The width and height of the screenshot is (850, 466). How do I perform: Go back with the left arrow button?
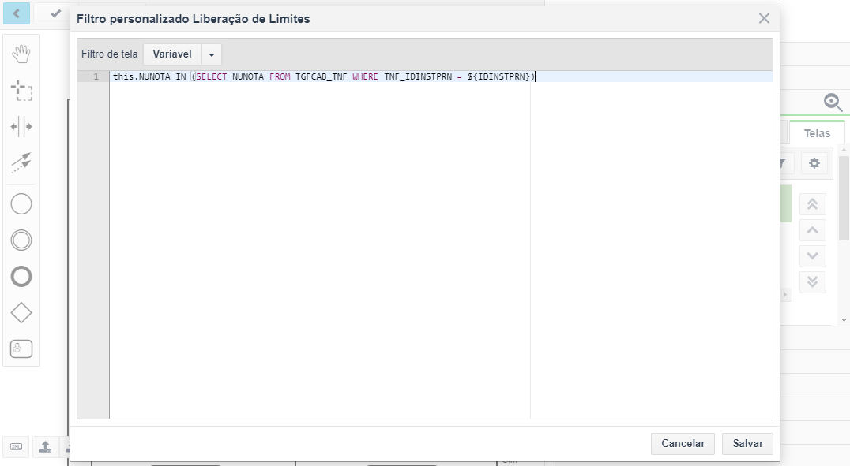[x=17, y=13]
